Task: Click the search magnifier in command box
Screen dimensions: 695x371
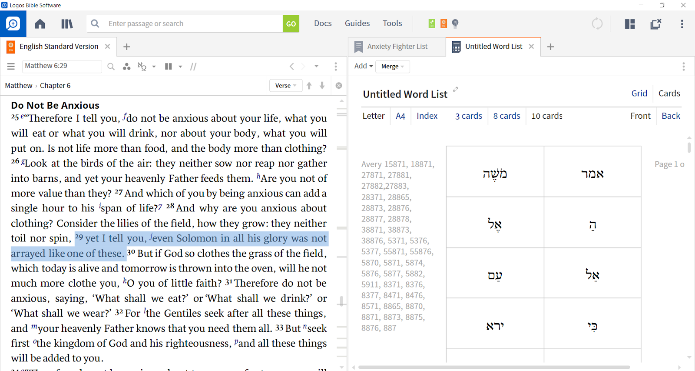Action: point(95,23)
